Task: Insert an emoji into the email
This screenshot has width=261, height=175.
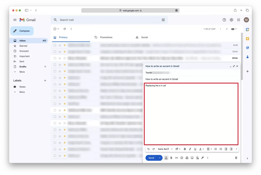Action: pos(182,158)
